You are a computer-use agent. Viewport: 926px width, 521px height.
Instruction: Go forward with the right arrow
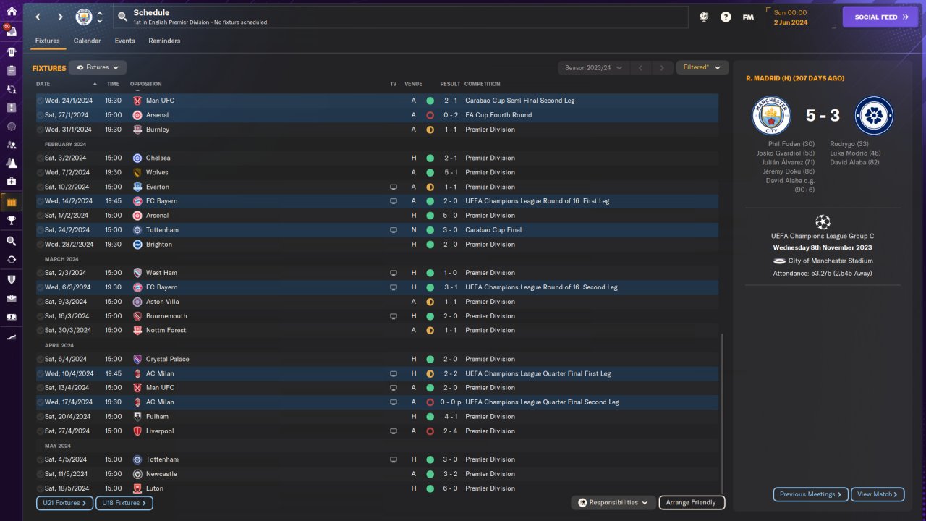(60, 17)
